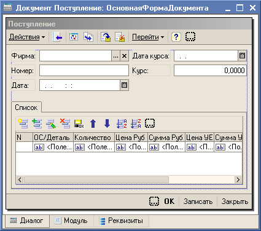261x231 pixels.
Task: Click the move row down arrow
Action: pos(107,123)
